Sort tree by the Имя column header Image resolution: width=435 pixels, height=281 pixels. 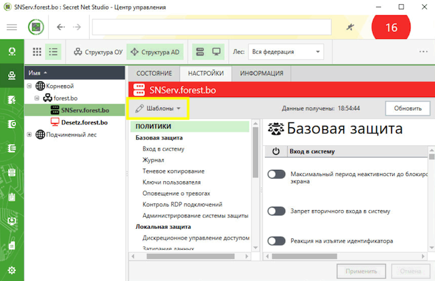point(75,73)
